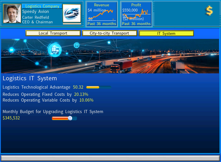Click the $345,532 budget value
221x162 pixels.
click(x=11, y=118)
